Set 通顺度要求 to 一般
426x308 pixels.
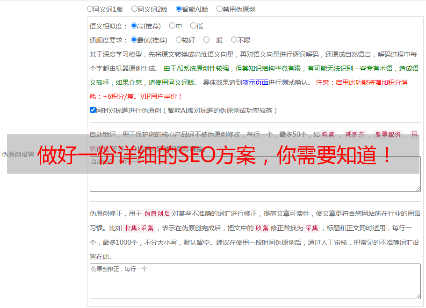[207, 40]
